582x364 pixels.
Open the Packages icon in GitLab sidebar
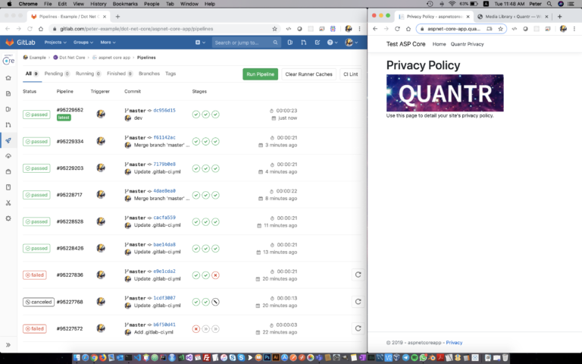(8, 171)
